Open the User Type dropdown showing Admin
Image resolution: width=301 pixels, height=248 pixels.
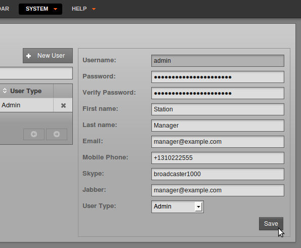178,206
